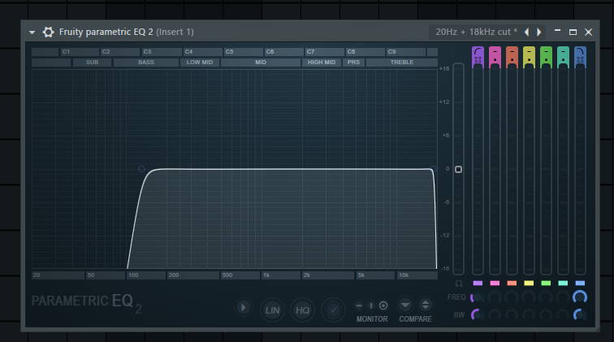Select the pink band 2 color token
The height and width of the screenshot is (342, 614).
tap(495, 283)
